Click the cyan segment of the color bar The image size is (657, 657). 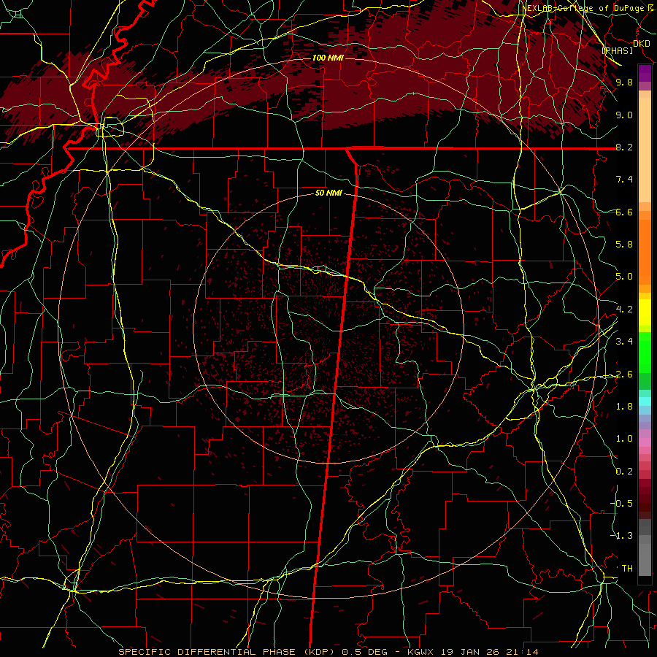click(x=645, y=401)
